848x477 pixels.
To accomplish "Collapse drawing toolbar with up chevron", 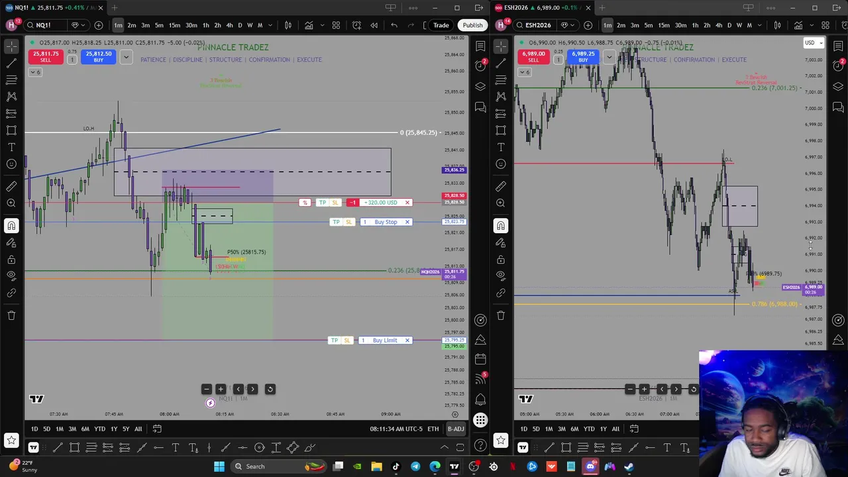I will pyautogui.click(x=445, y=448).
